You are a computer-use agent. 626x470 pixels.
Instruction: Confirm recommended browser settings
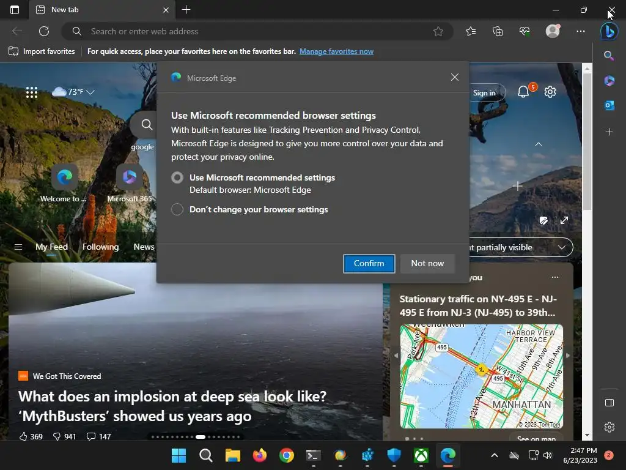tap(369, 263)
